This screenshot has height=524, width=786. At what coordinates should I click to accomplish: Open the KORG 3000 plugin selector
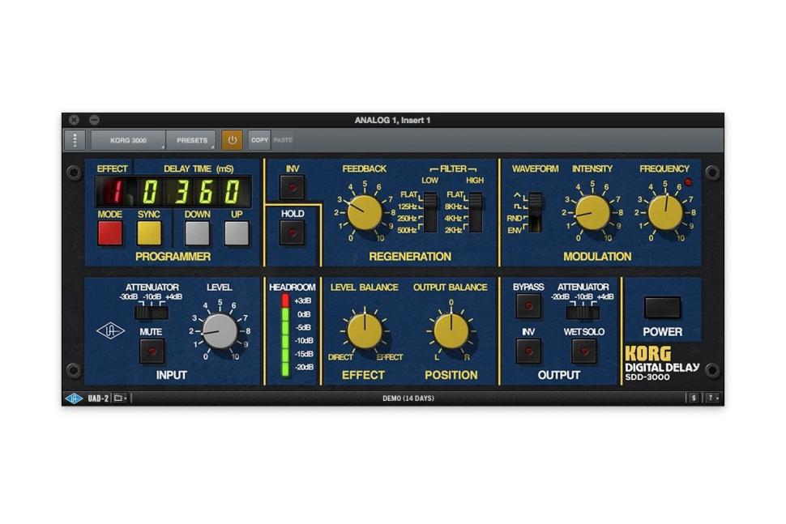(x=128, y=140)
